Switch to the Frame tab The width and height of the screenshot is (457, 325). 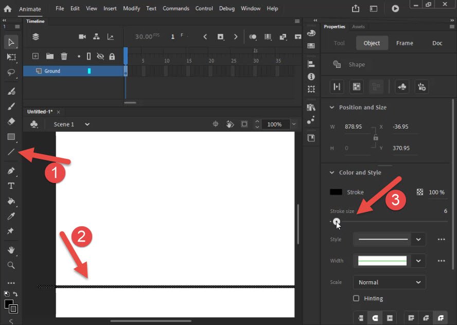405,43
